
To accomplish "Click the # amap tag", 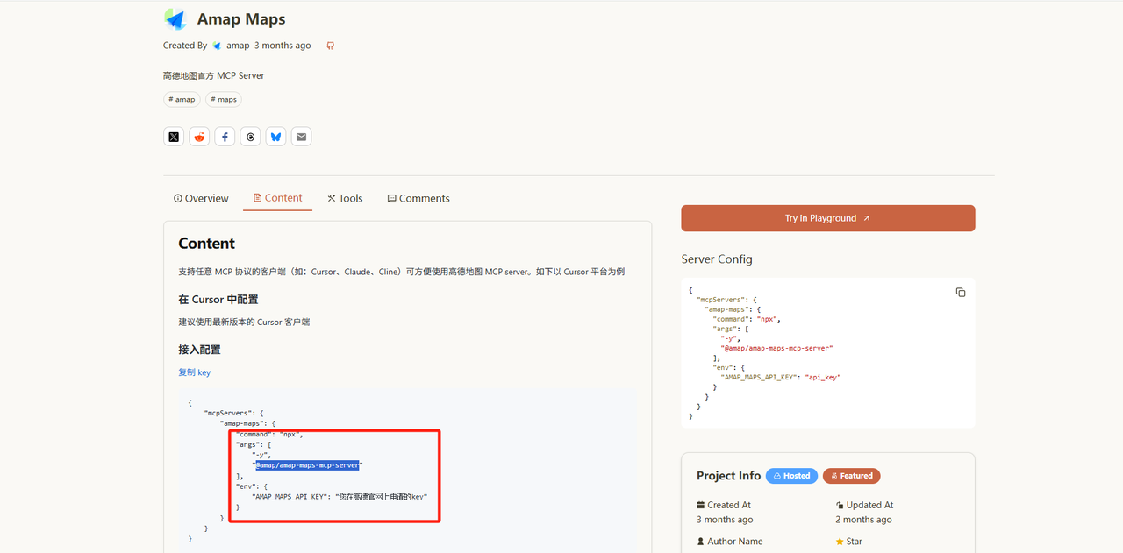I will [x=182, y=99].
